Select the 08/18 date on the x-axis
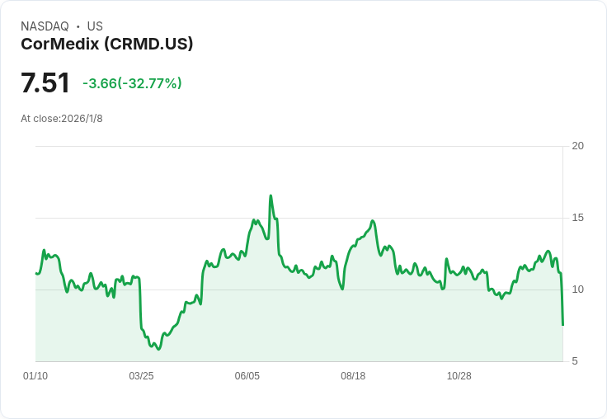The width and height of the screenshot is (607, 419). coord(353,376)
